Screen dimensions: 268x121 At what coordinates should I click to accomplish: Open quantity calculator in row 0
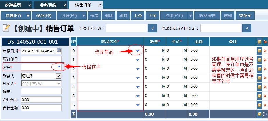(x=163, y=50)
